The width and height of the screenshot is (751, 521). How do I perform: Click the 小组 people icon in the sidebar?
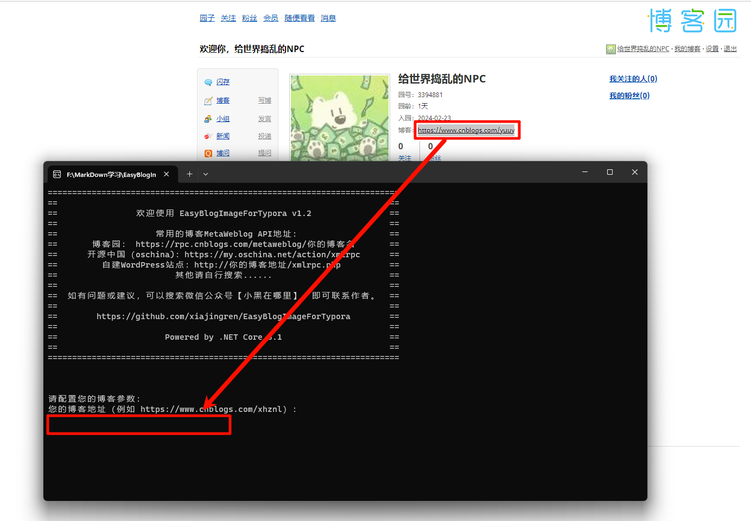click(x=208, y=119)
